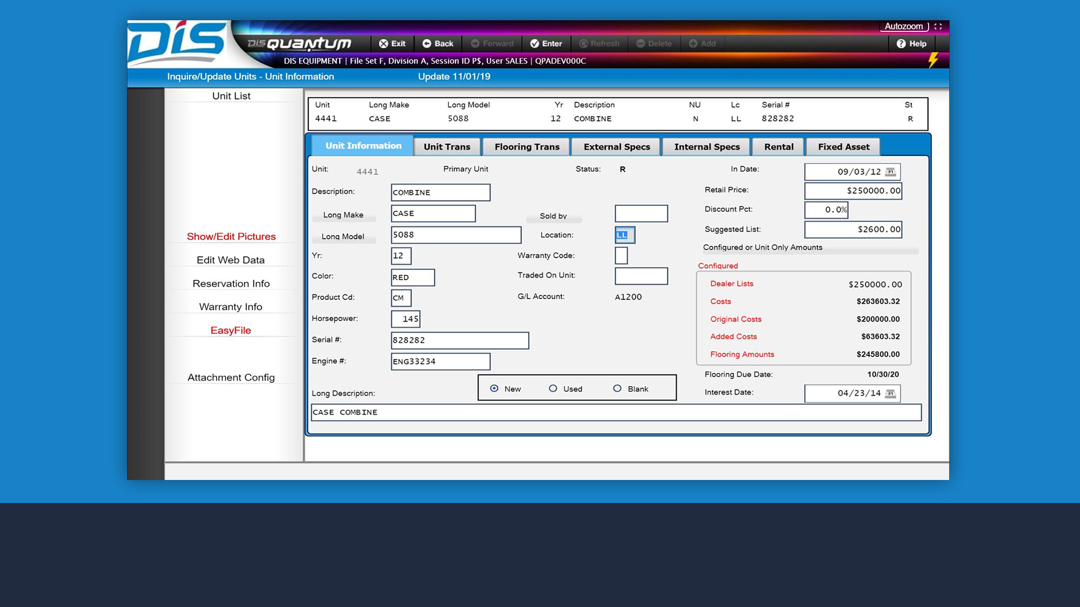1080x607 pixels.
Task: Click the Yr input field
Action: pos(401,256)
